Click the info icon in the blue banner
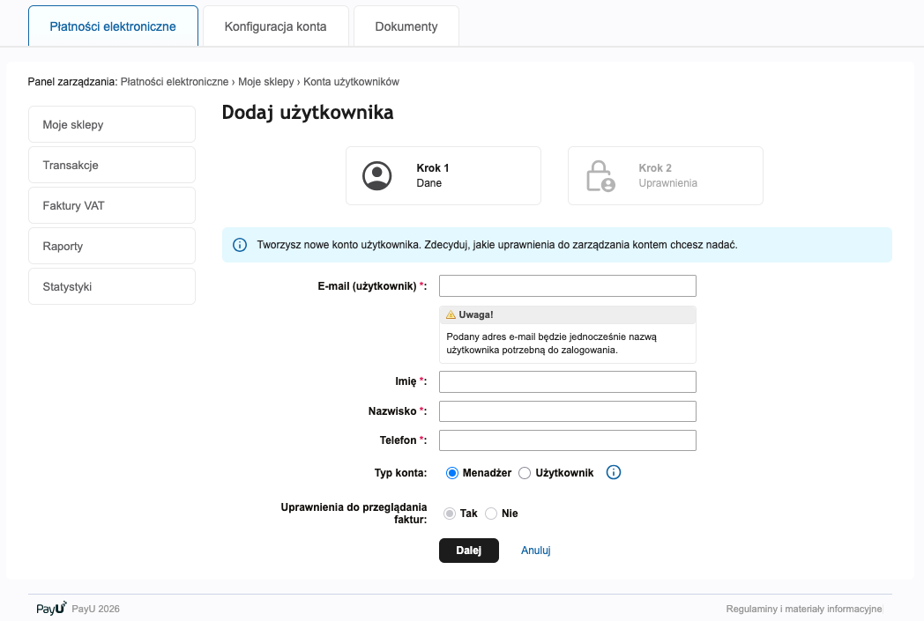Image resolution: width=924 pixels, height=621 pixels. [239, 245]
